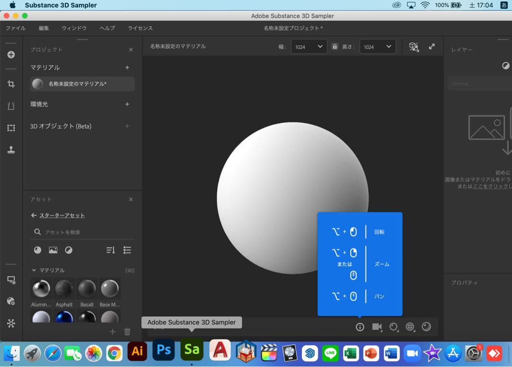Open environment globe settings in viewport
This screenshot has width=512, height=367.
pos(410,327)
